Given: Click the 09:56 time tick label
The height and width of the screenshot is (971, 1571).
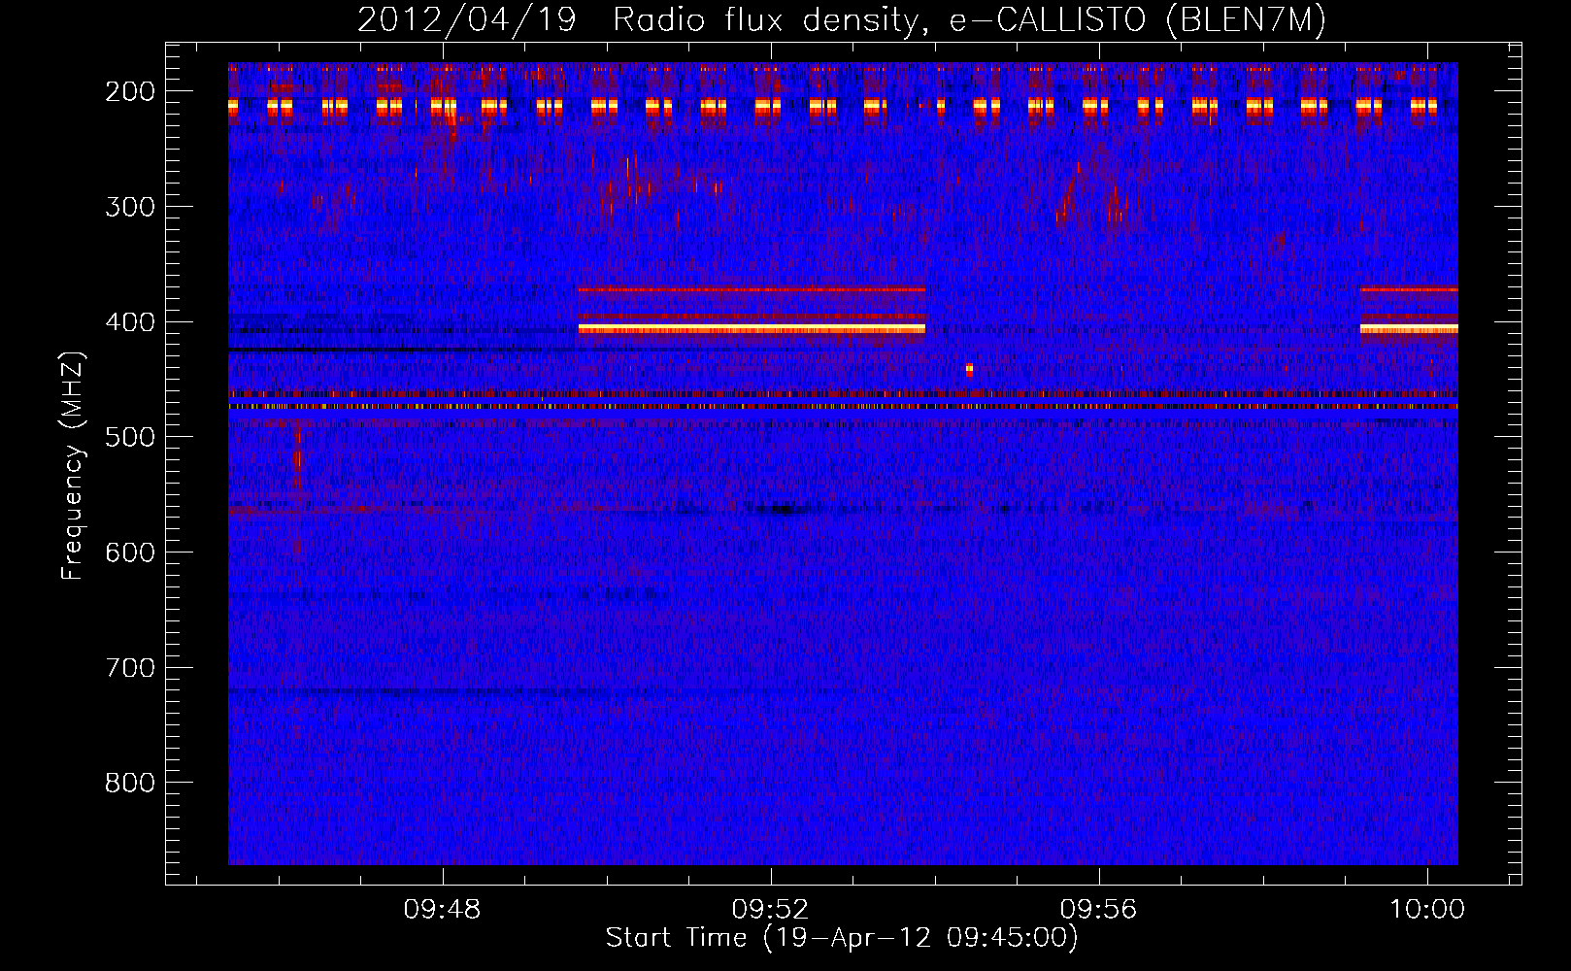Looking at the screenshot, I should (1099, 910).
